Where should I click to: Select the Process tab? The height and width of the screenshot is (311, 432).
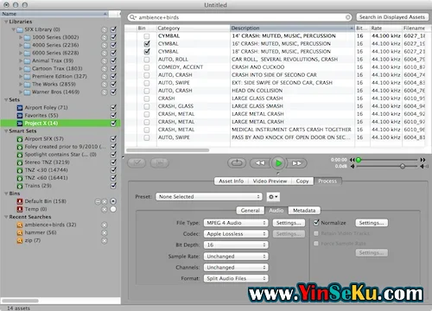click(x=327, y=181)
